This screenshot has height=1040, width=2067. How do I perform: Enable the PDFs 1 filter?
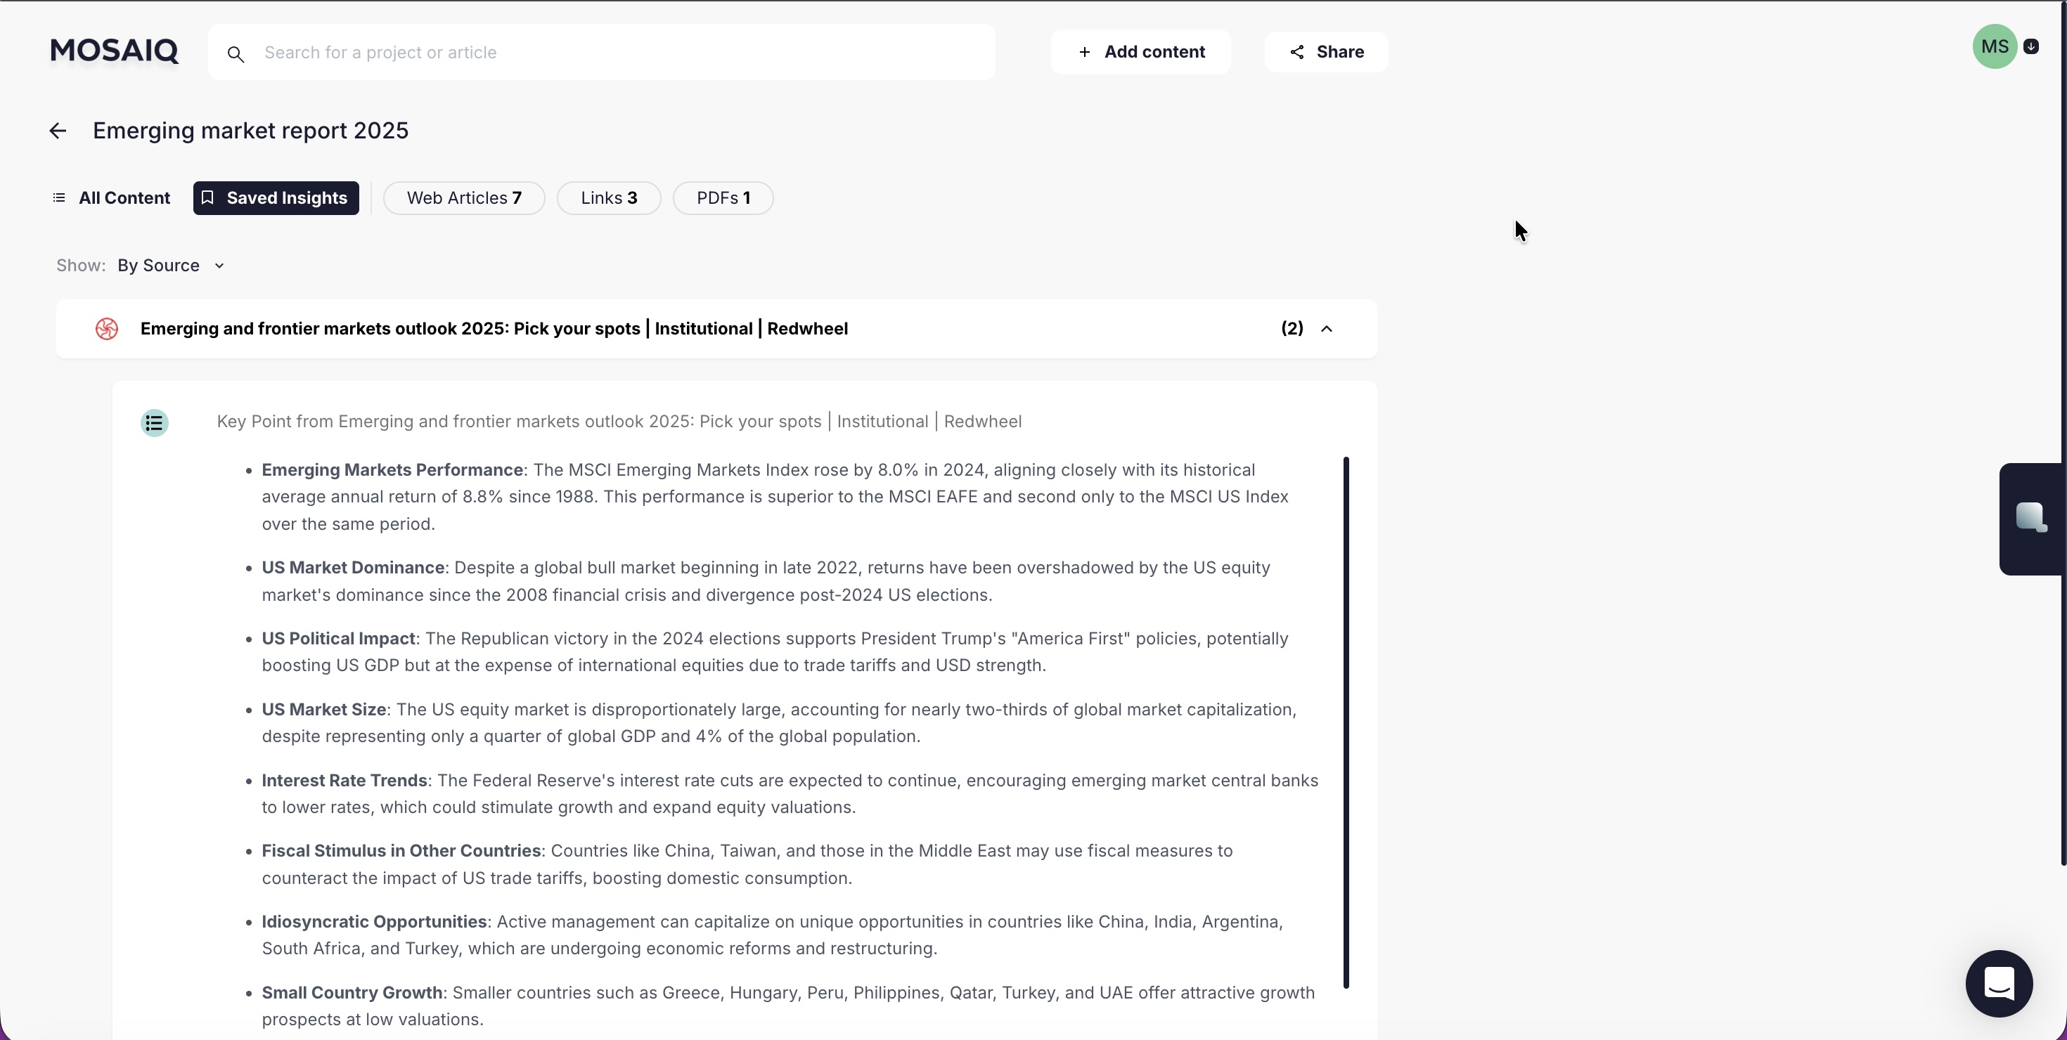[721, 198]
